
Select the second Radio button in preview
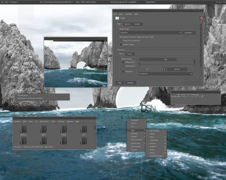[123, 66]
